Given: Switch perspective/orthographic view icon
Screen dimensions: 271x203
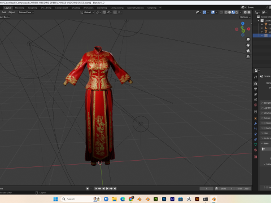Looking at the screenshot, I should tap(248, 56).
